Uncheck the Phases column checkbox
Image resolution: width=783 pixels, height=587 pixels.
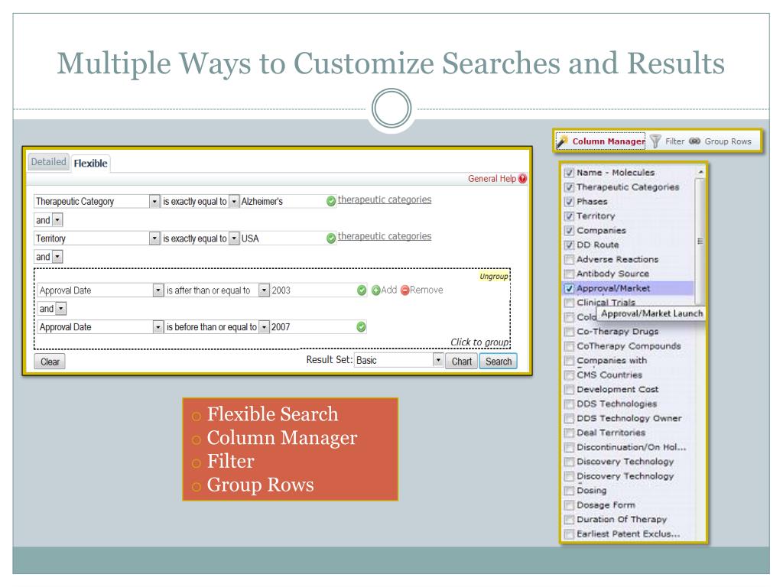569,202
